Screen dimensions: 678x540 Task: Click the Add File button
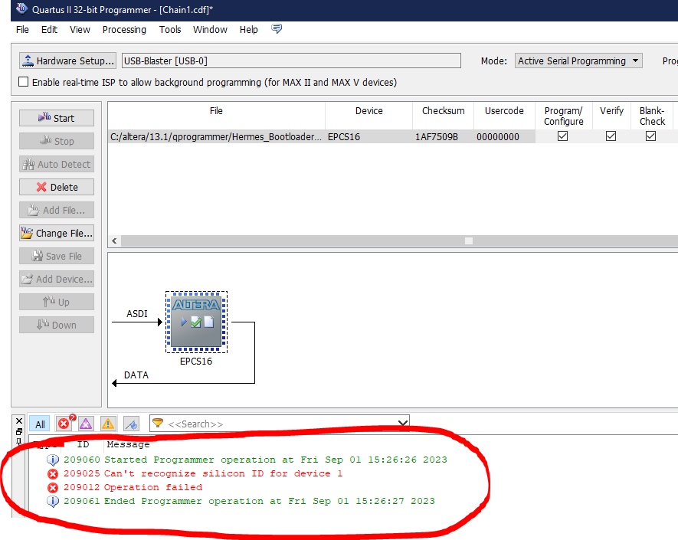point(57,210)
